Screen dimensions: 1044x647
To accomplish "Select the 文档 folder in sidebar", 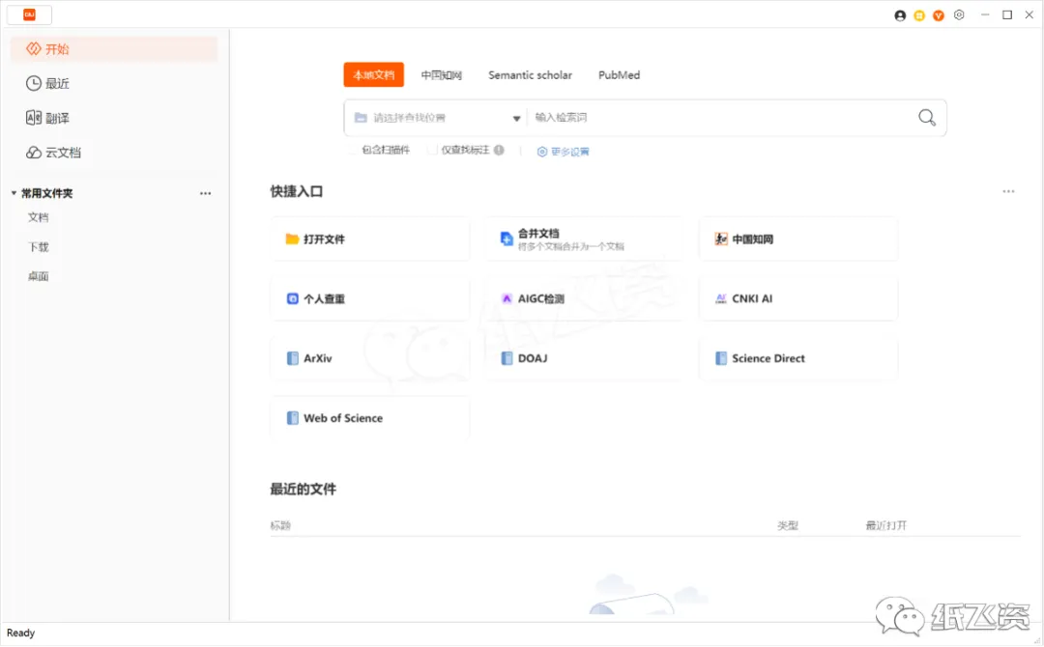I will pyautogui.click(x=38, y=217).
